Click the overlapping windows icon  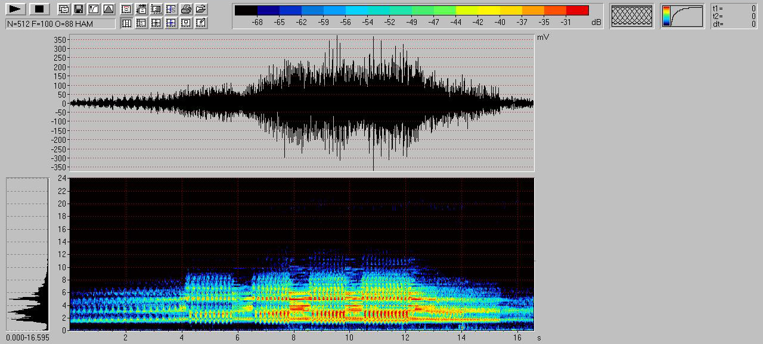(64, 9)
